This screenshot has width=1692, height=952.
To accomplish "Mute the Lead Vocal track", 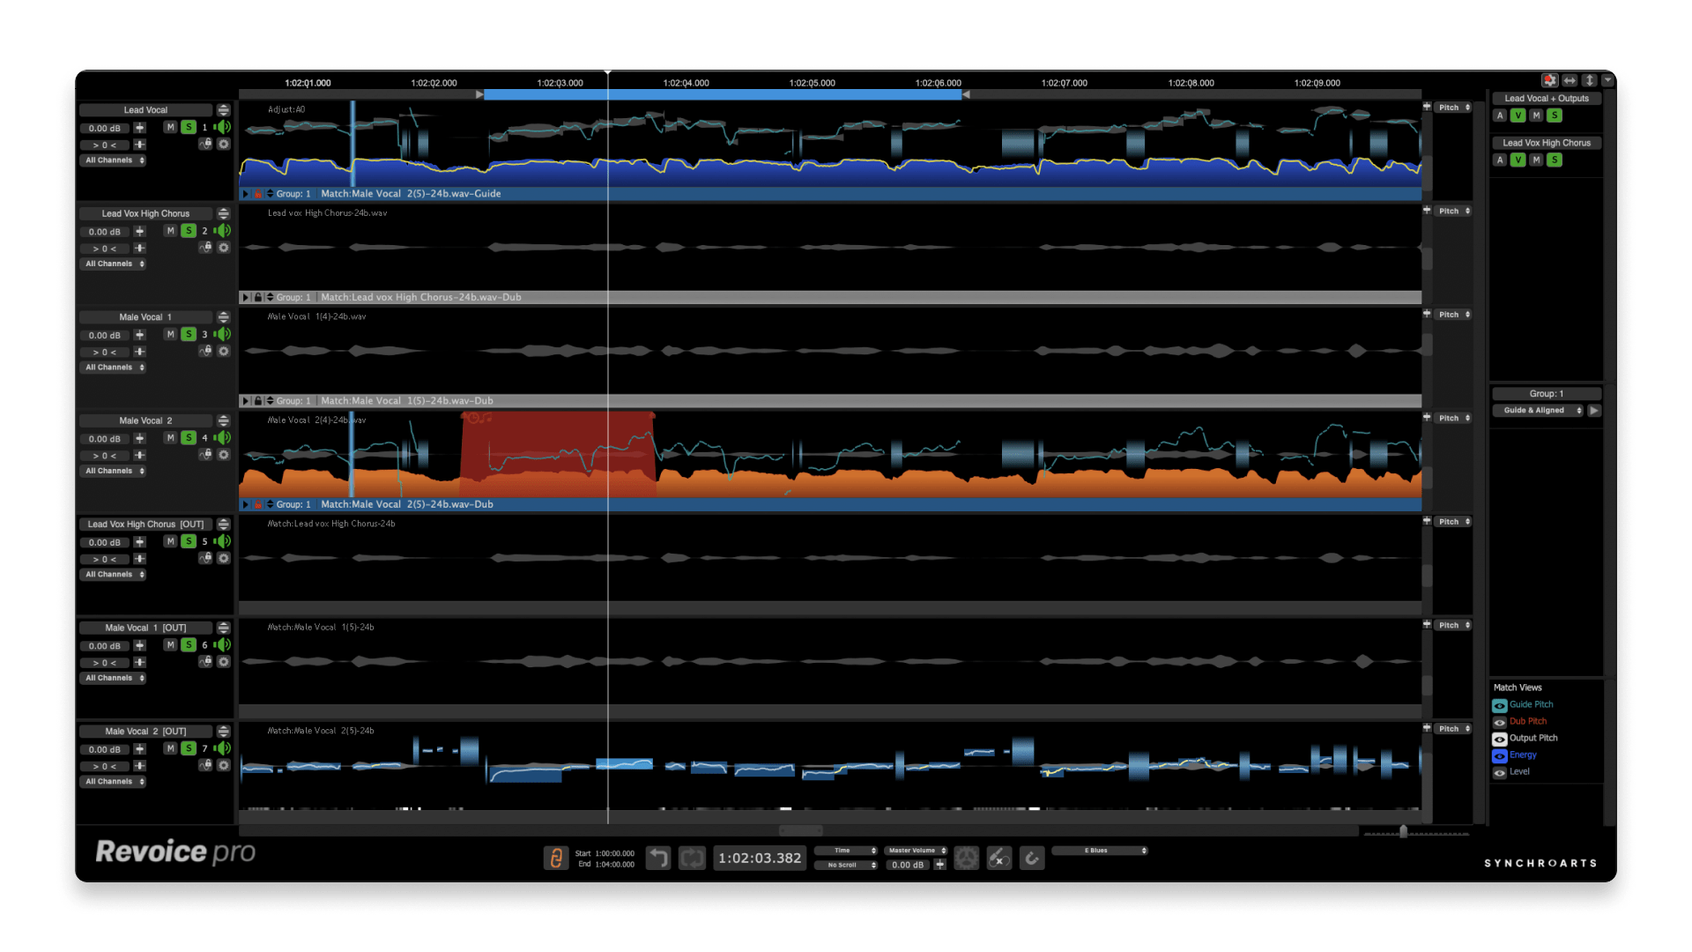I will (x=171, y=127).
